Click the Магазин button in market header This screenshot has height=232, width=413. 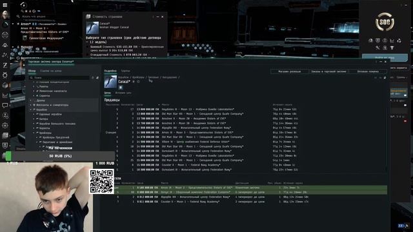290,72
